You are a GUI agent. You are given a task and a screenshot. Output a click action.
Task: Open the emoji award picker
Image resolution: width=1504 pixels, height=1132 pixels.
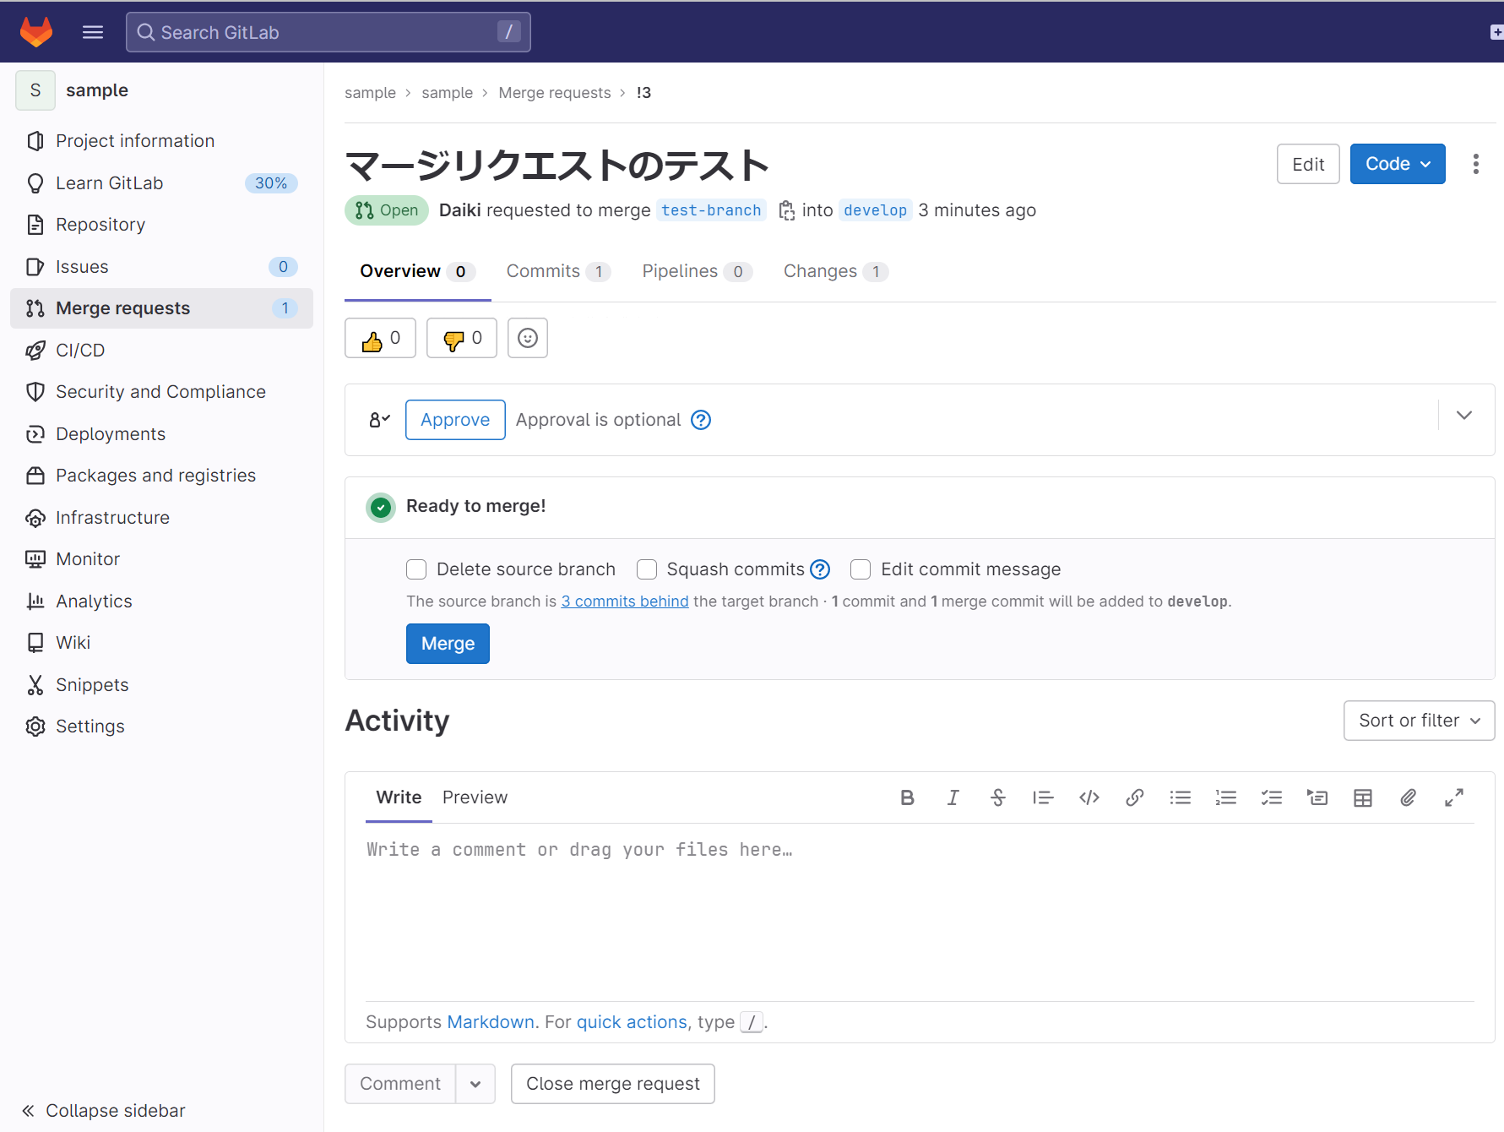pyautogui.click(x=527, y=337)
